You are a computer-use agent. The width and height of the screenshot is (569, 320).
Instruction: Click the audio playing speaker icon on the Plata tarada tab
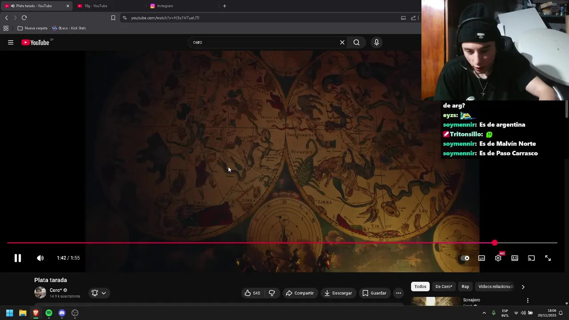[12, 6]
